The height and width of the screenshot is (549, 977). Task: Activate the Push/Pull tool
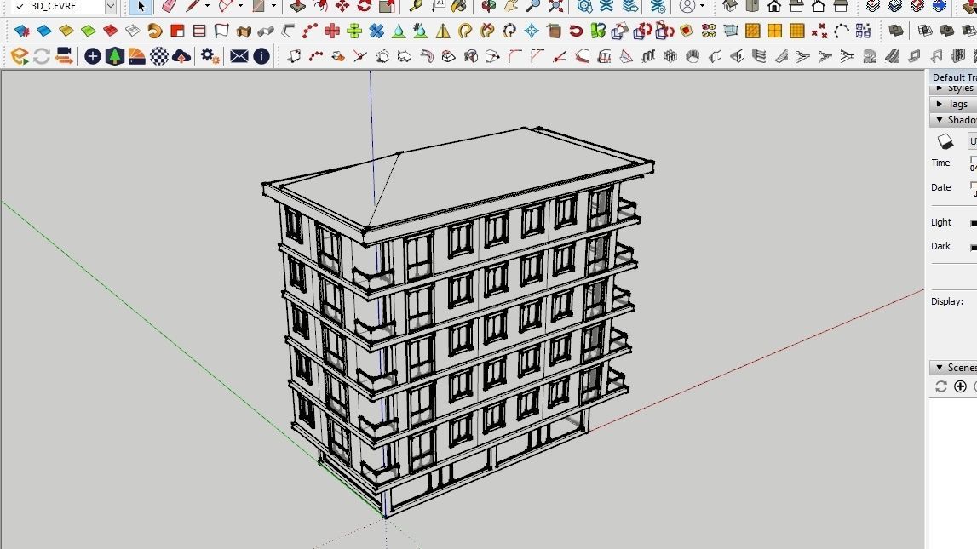click(x=298, y=7)
